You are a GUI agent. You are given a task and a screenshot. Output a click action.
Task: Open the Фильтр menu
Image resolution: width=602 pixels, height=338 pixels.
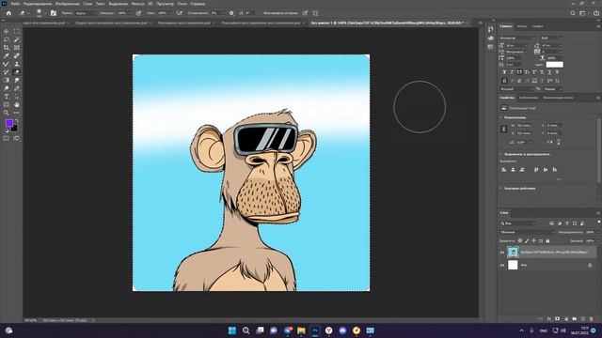(x=138, y=4)
